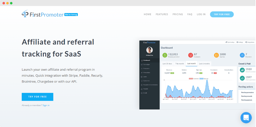This screenshot has height=127, width=256.
Task: Click the red shopping cart customers icon
Action: tap(191, 55)
